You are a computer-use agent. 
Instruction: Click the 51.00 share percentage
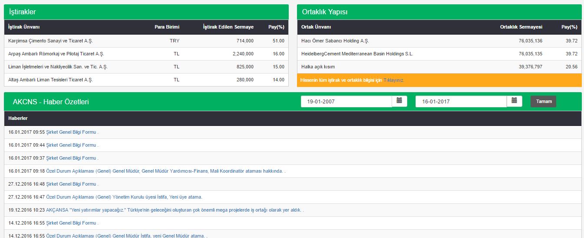[x=278, y=41]
